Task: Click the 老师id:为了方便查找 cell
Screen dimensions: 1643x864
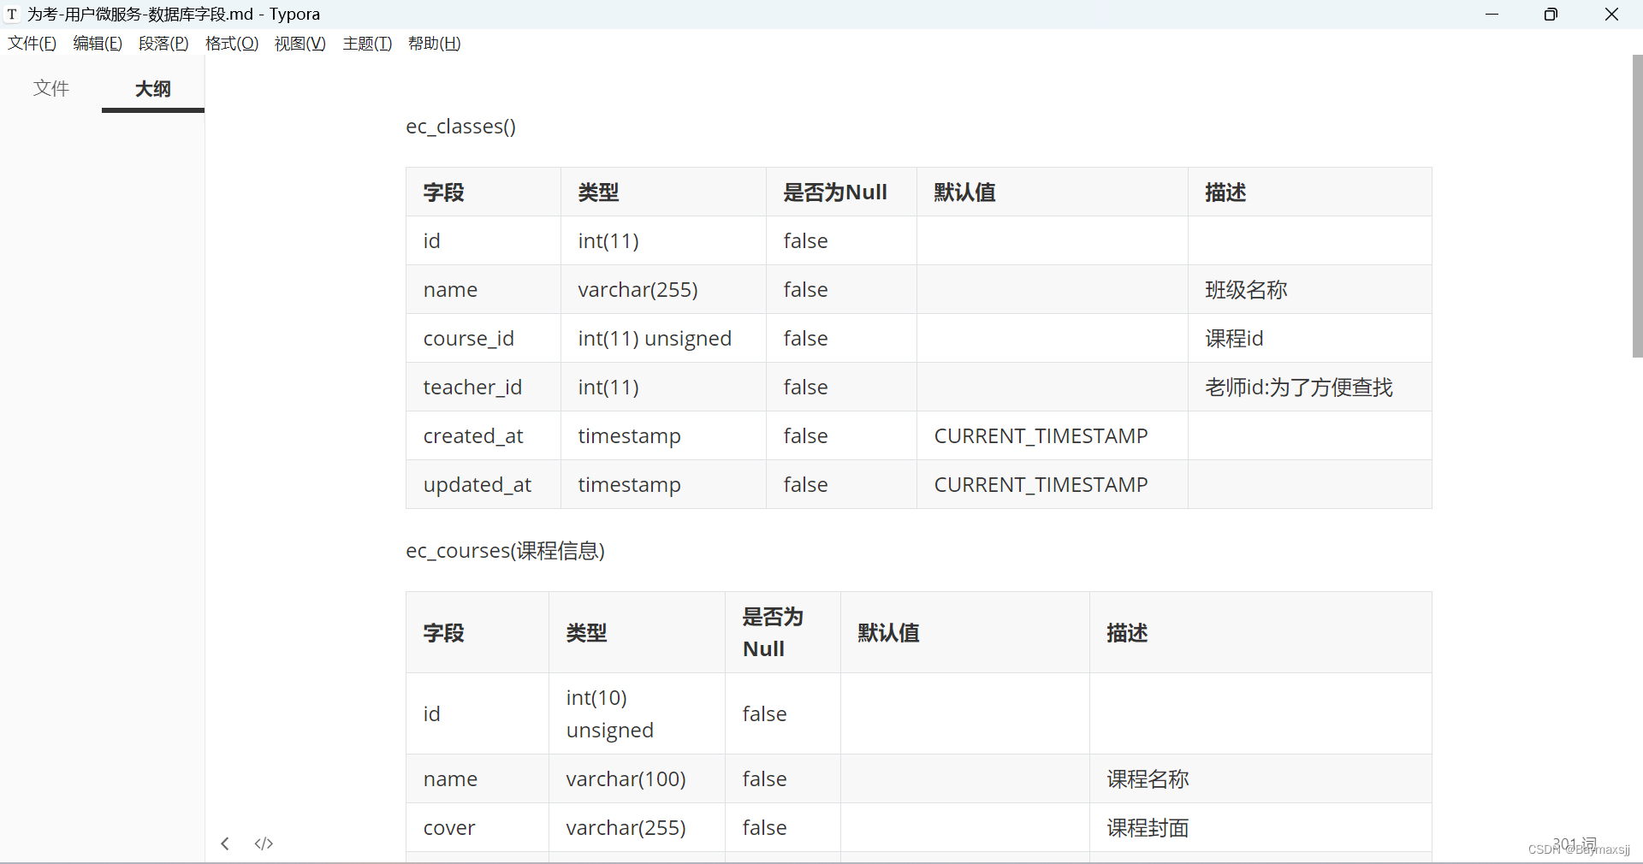Action: click(1309, 388)
